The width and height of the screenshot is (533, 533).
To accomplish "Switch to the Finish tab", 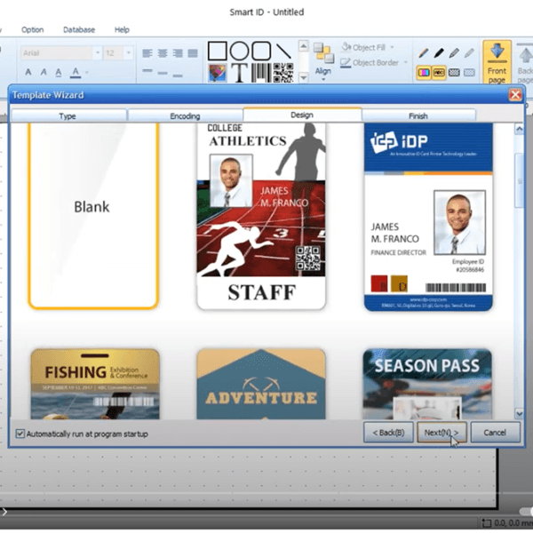I will click(418, 115).
